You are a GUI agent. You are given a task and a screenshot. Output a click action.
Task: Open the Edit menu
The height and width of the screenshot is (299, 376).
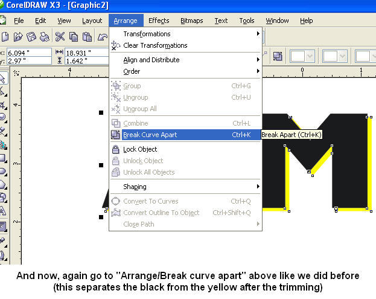[x=40, y=21]
